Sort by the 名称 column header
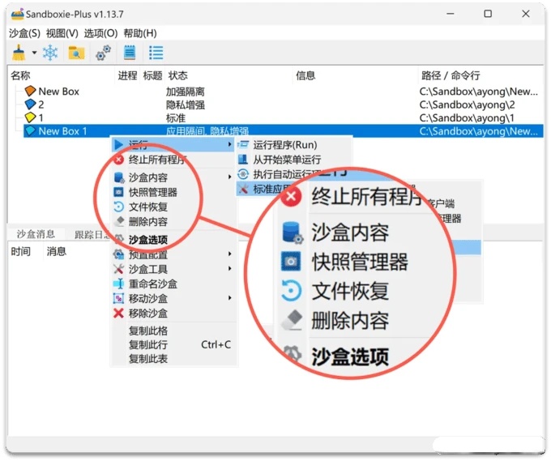The width and height of the screenshot is (551, 461). click(20, 75)
